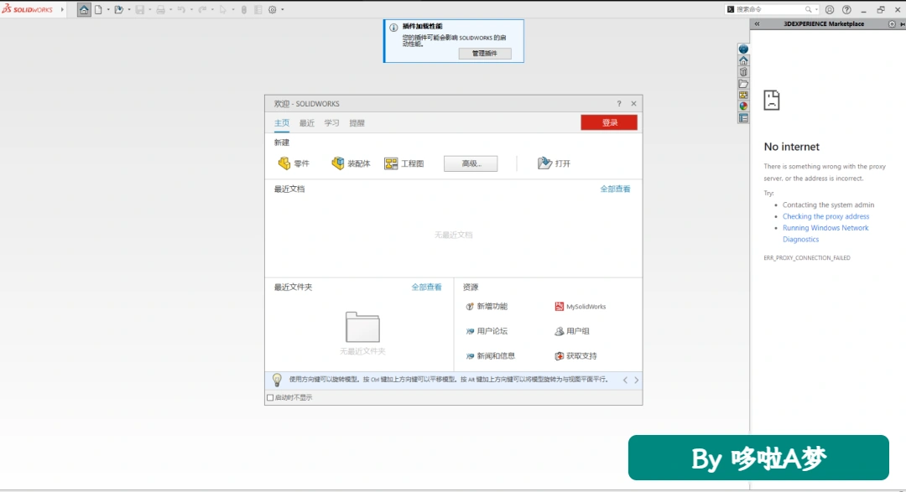The height and width of the screenshot is (492, 906).
Task: Click the Print icon in top toolbar
Action: click(160, 10)
